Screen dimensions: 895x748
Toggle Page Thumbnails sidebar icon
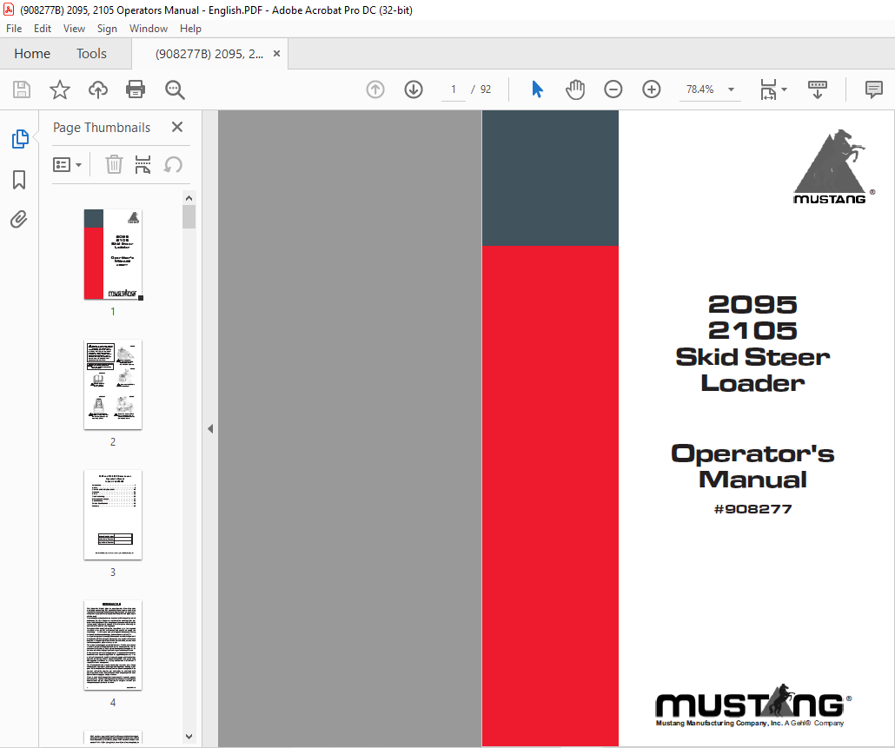pos(20,139)
